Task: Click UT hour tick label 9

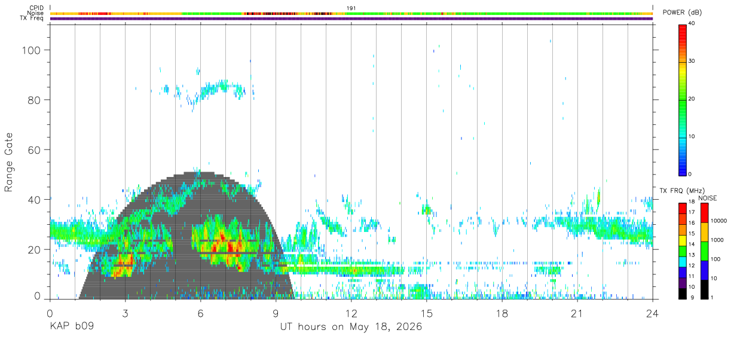Action: (276, 313)
